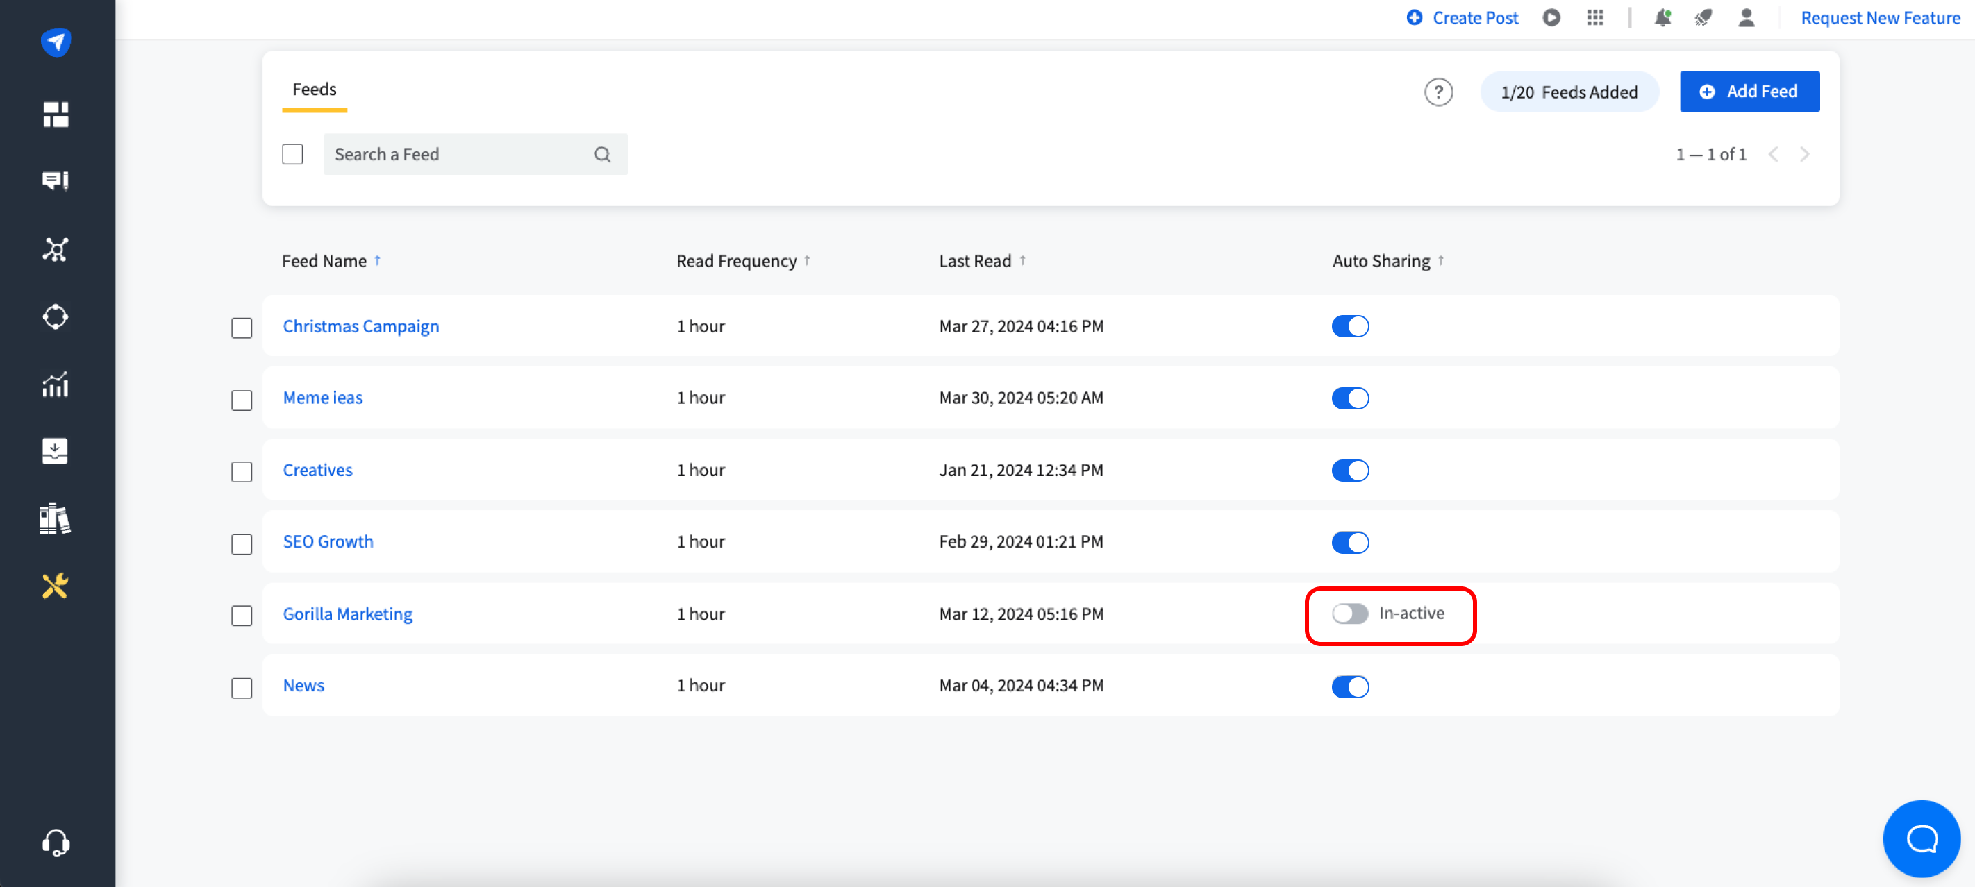Sort by Feed Name column arrow

click(x=377, y=261)
